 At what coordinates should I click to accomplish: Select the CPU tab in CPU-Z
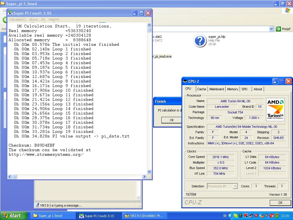click(x=188, y=89)
